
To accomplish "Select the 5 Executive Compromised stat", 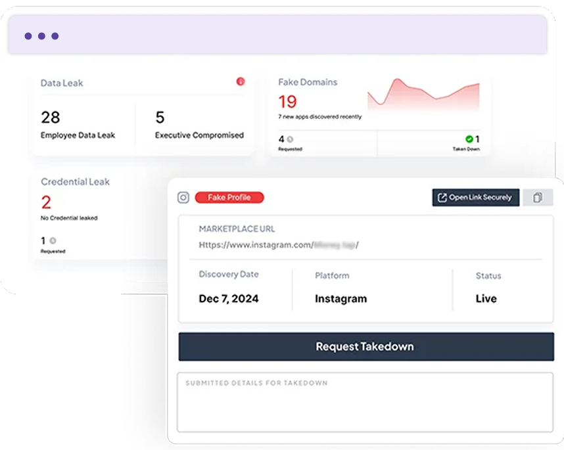I will pyautogui.click(x=199, y=125).
